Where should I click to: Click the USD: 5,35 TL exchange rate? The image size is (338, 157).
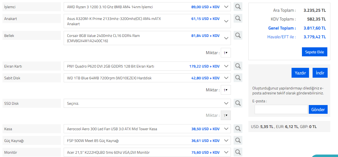tap(263, 127)
